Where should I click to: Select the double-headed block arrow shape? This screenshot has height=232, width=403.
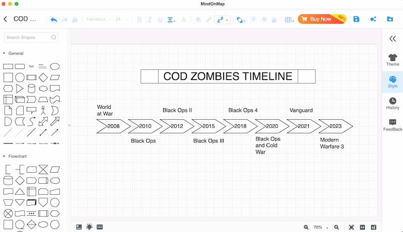click(43, 121)
